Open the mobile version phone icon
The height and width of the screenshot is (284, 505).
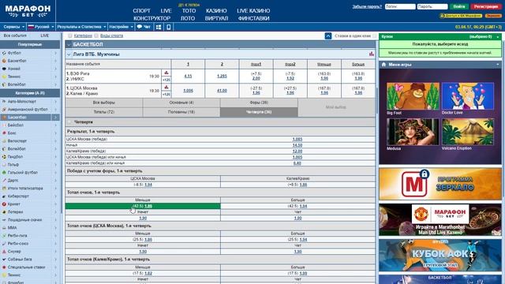tap(168, 27)
